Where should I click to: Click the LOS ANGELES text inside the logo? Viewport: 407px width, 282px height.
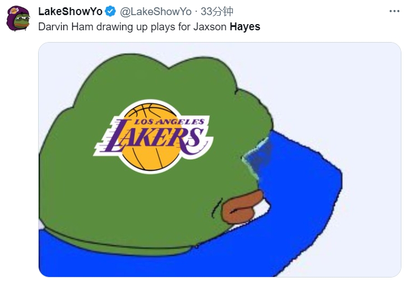169,122
